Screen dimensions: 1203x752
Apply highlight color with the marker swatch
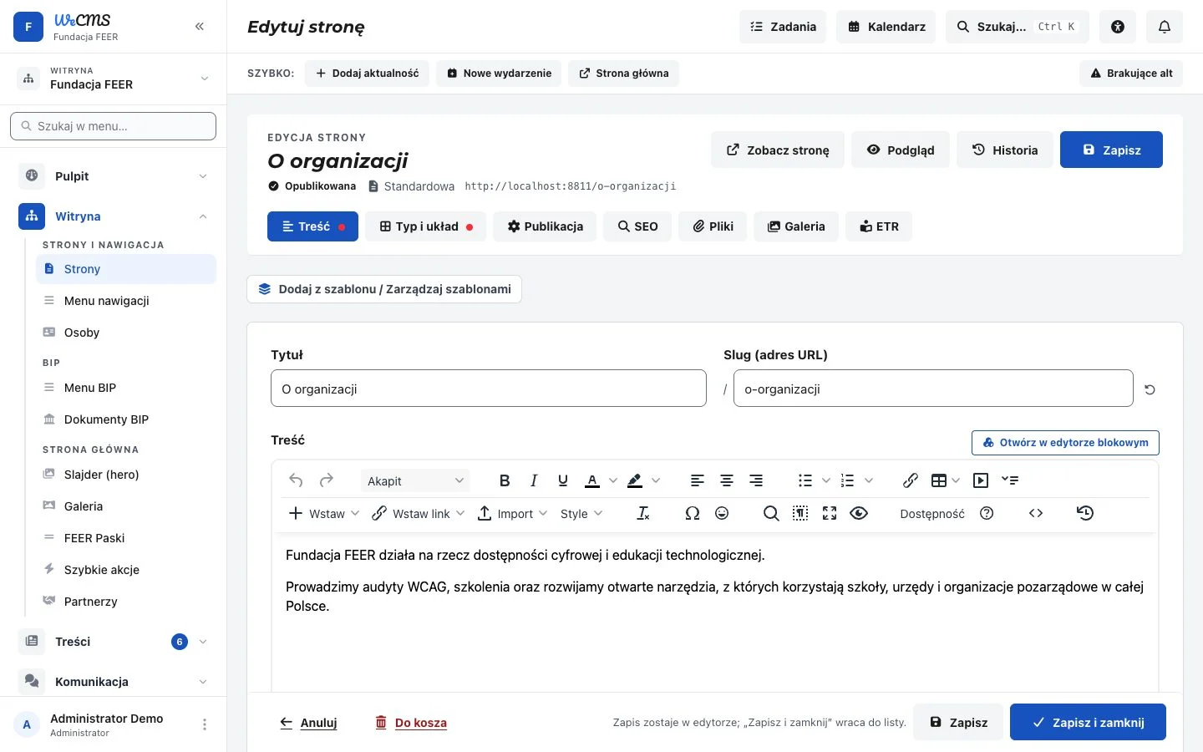(635, 480)
